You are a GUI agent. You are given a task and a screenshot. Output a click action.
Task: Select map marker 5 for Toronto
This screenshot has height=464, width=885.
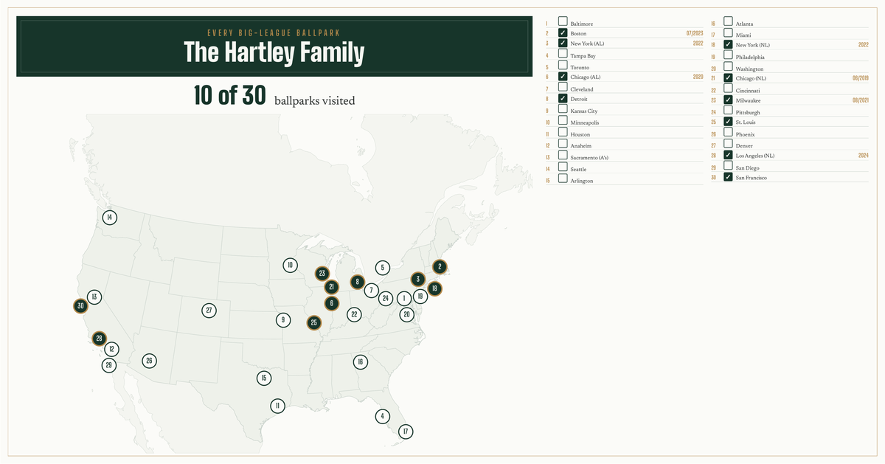point(382,268)
